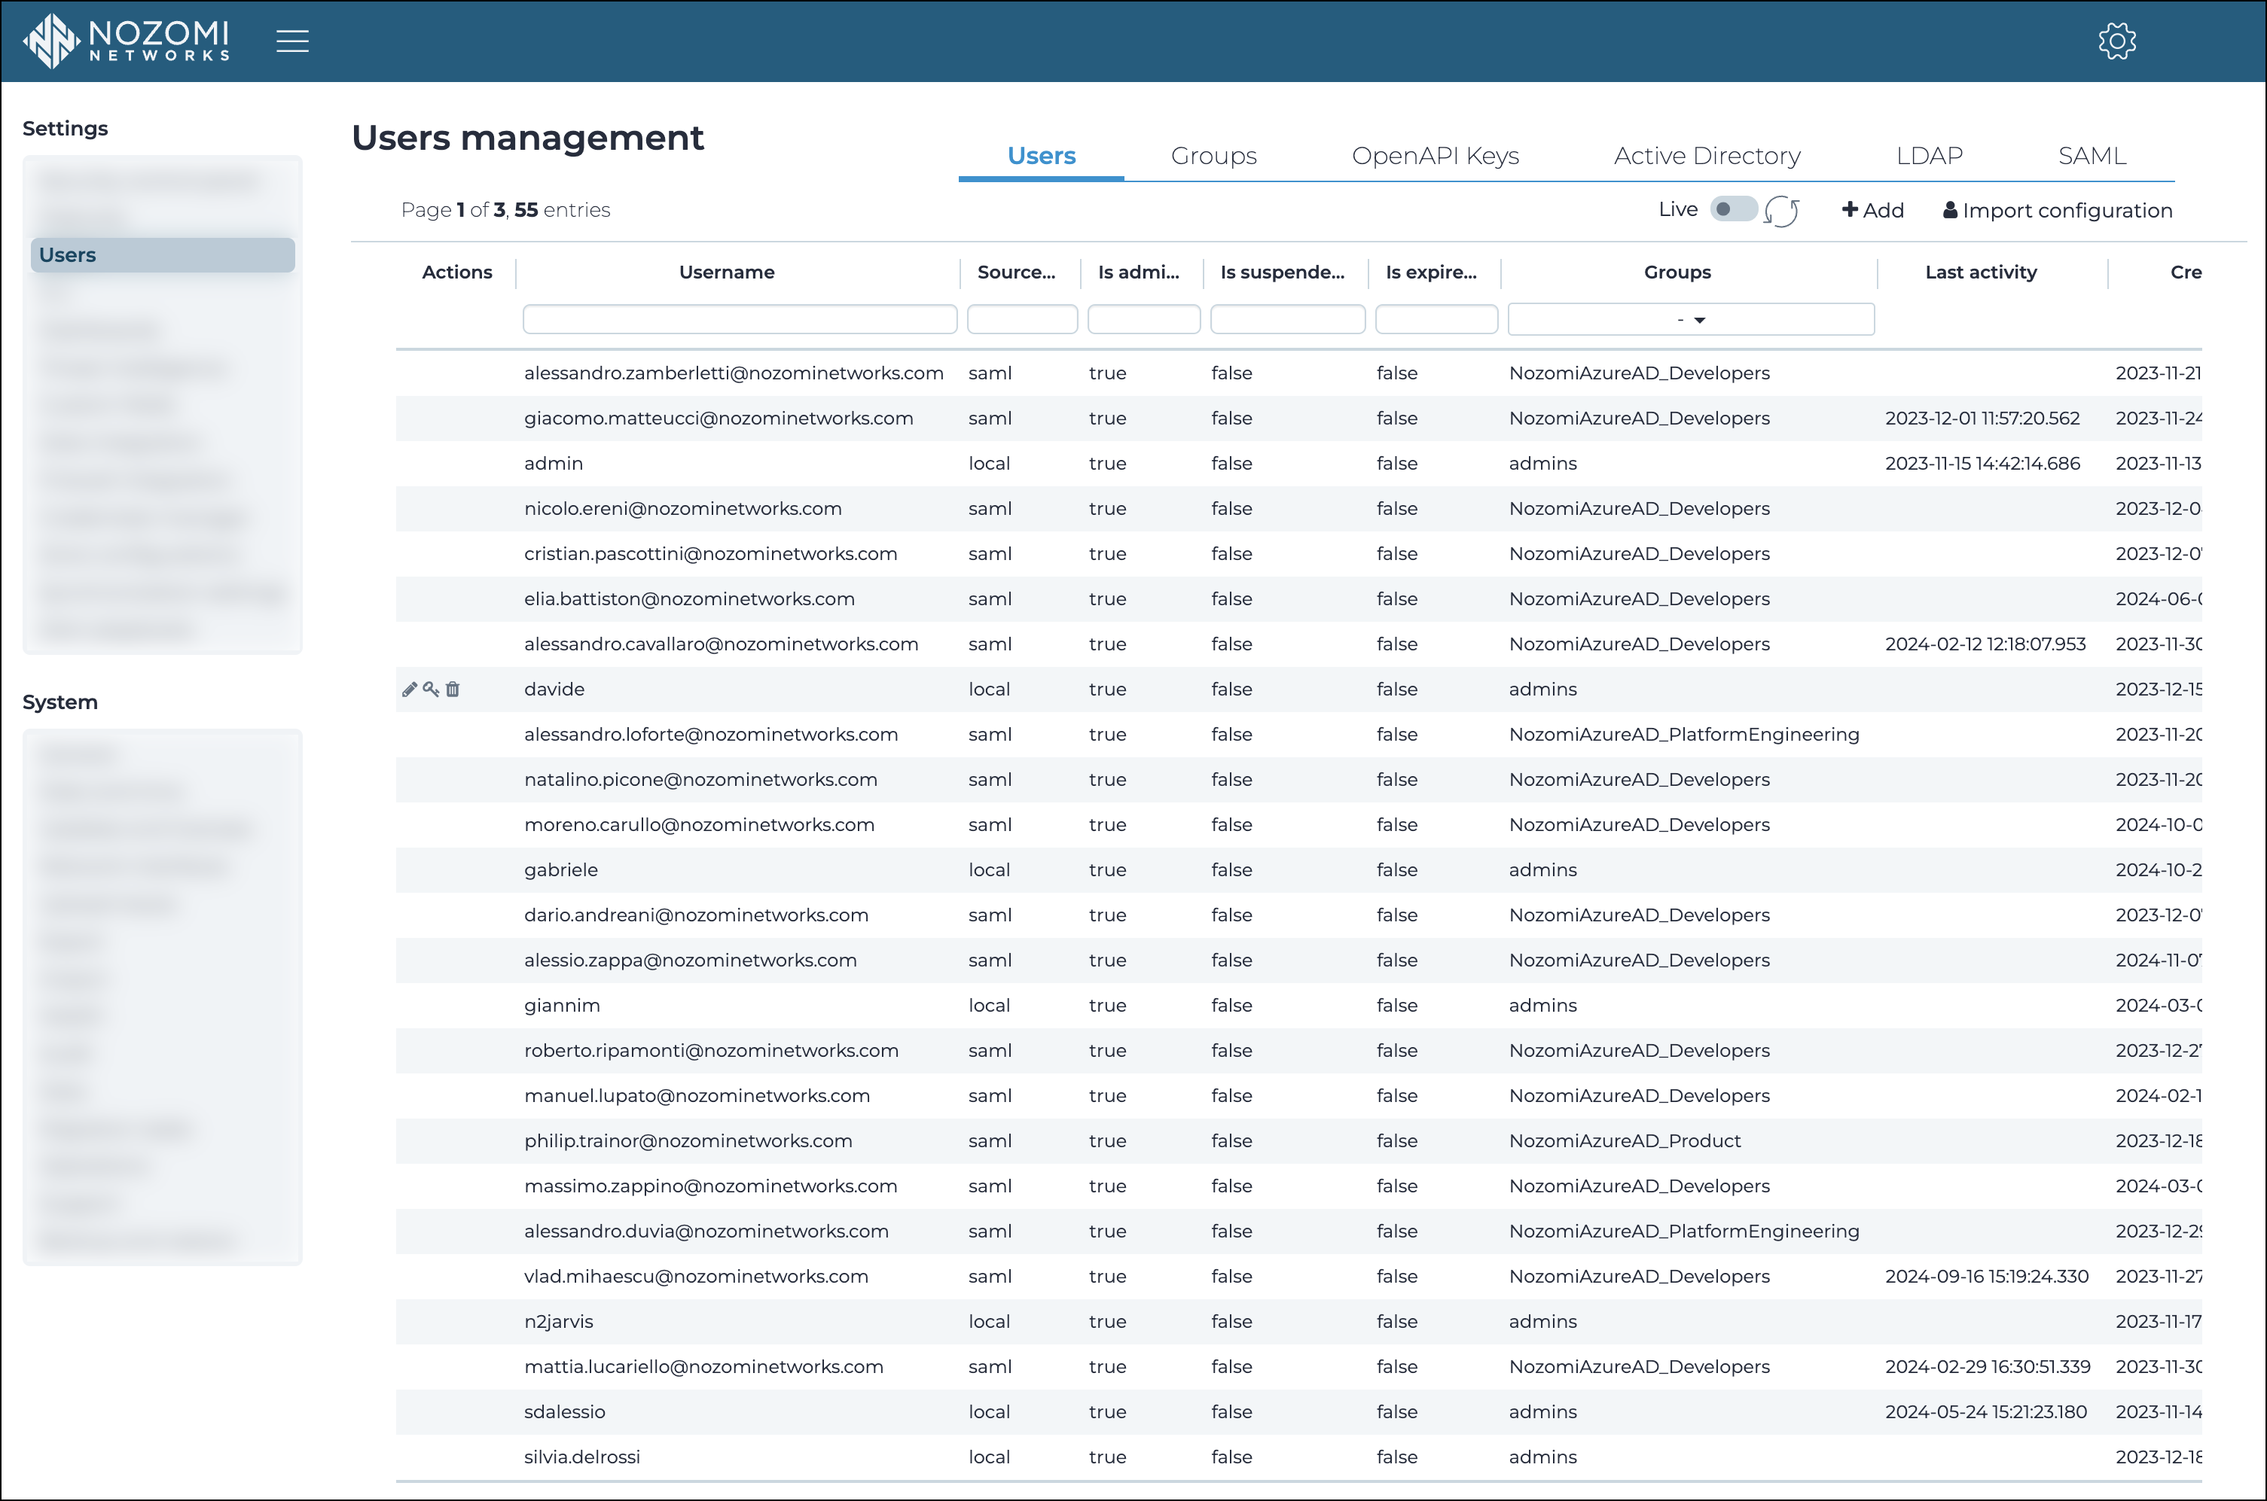Image resolution: width=2267 pixels, height=1501 pixels.
Task: Click the Is suspended filter field
Action: pos(1287,320)
